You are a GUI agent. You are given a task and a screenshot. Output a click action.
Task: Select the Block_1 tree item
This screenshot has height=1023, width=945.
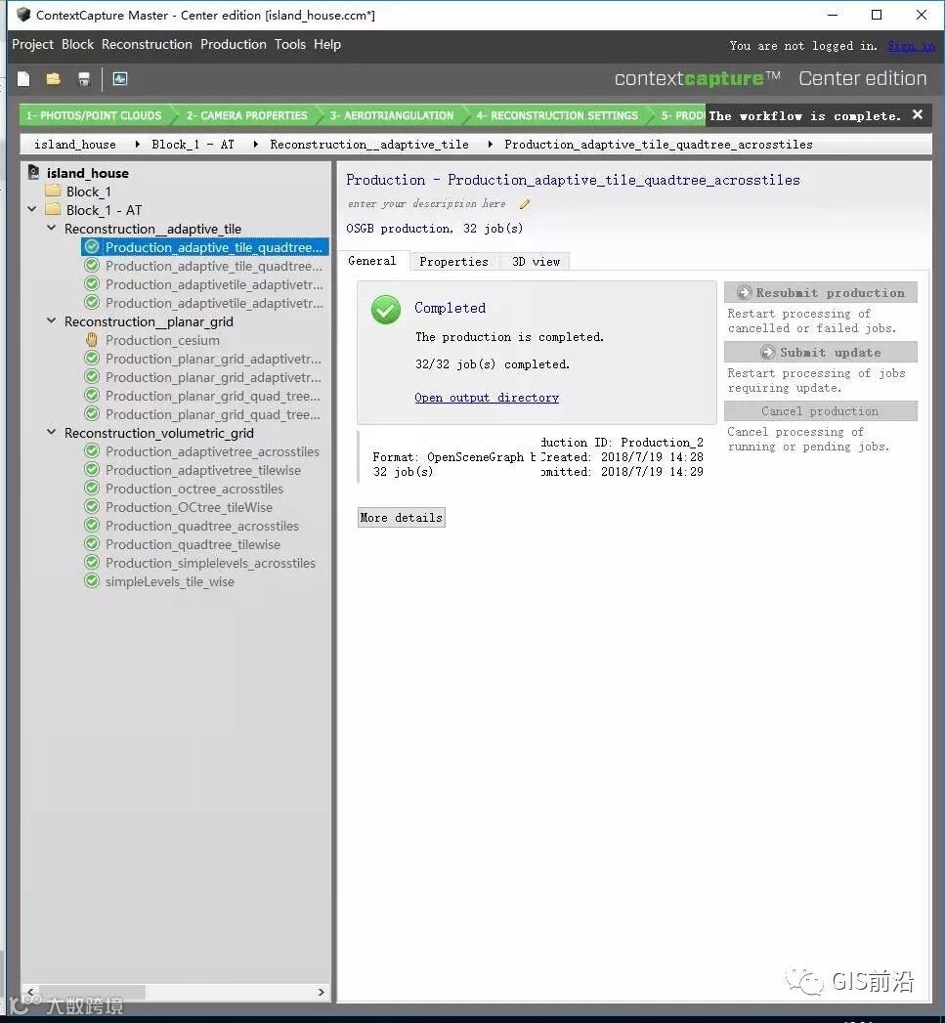89,192
